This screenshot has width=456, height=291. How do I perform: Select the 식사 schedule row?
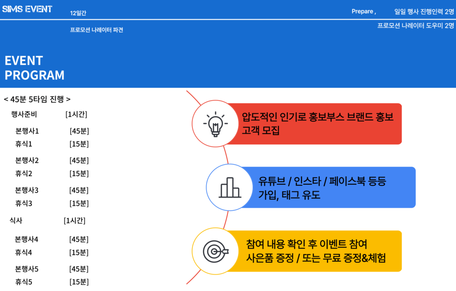[x=16, y=220]
